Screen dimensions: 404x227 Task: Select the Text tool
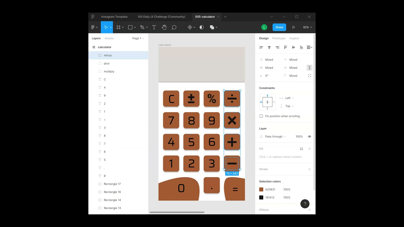coord(154,27)
